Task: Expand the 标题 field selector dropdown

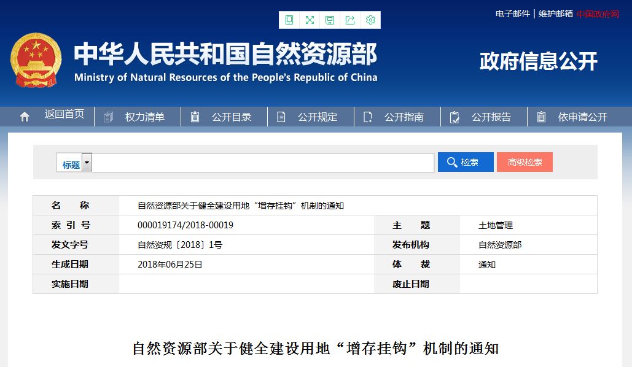Action: 87,162
